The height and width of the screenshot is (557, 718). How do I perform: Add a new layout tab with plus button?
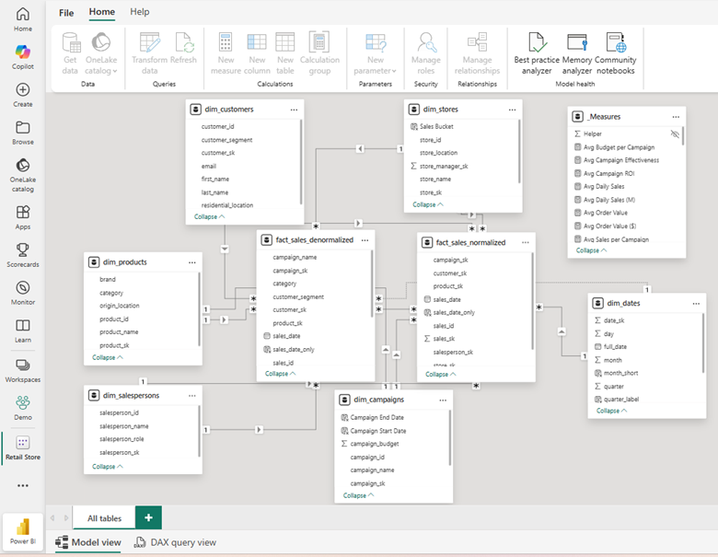click(x=148, y=517)
